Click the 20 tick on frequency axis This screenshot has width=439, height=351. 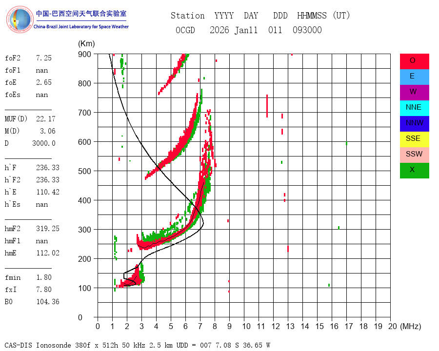pyautogui.click(x=393, y=326)
